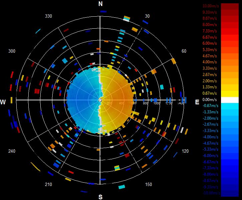The width and height of the screenshot is (242, 200).
Task: Click the 2.67m/s legend value
Action: 210,75
